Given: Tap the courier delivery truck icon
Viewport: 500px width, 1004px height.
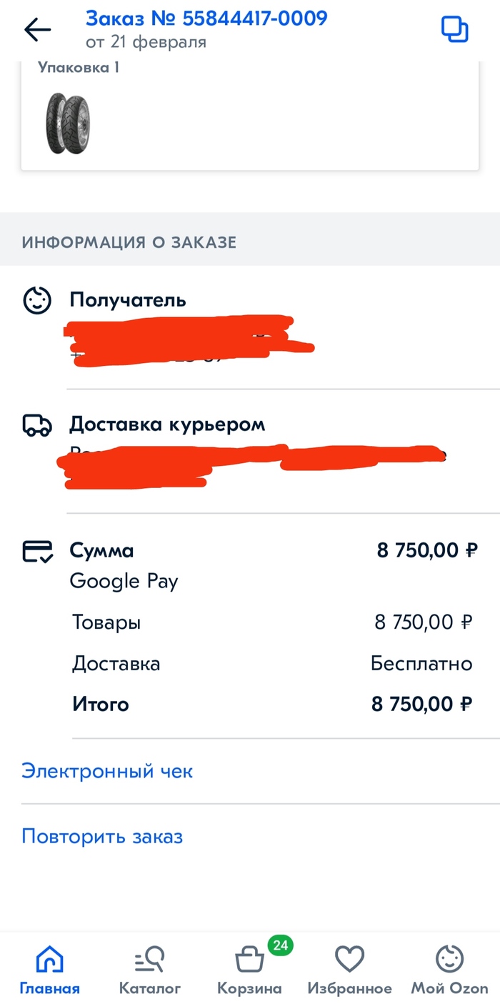Looking at the screenshot, I should (37, 425).
